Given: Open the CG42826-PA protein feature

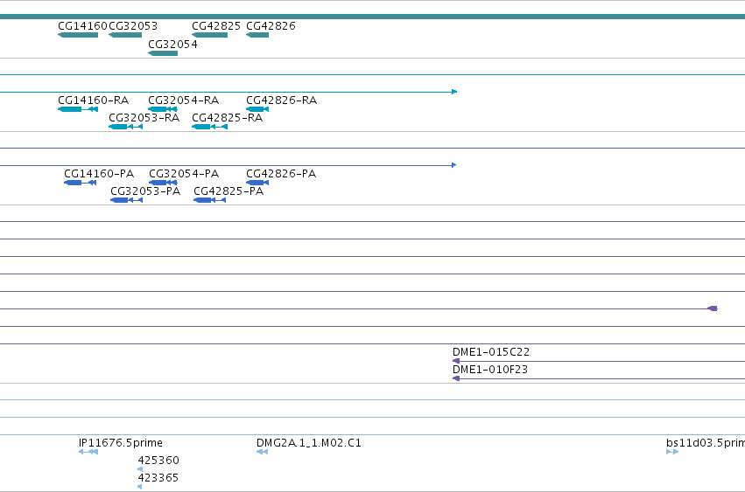Looking at the screenshot, I should pyautogui.click(x=257, y=183).
